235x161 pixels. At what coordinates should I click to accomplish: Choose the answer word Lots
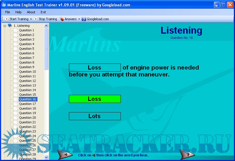95,116
